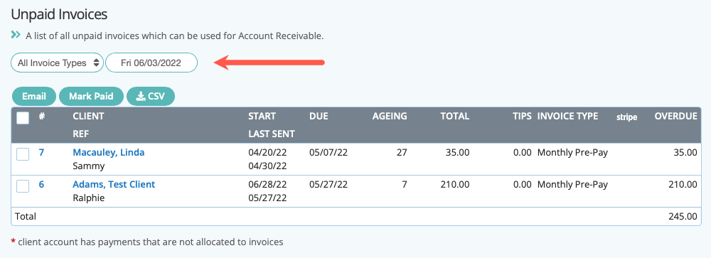Check the box for invoice 7
711x258 pixels.
[23, 154]
